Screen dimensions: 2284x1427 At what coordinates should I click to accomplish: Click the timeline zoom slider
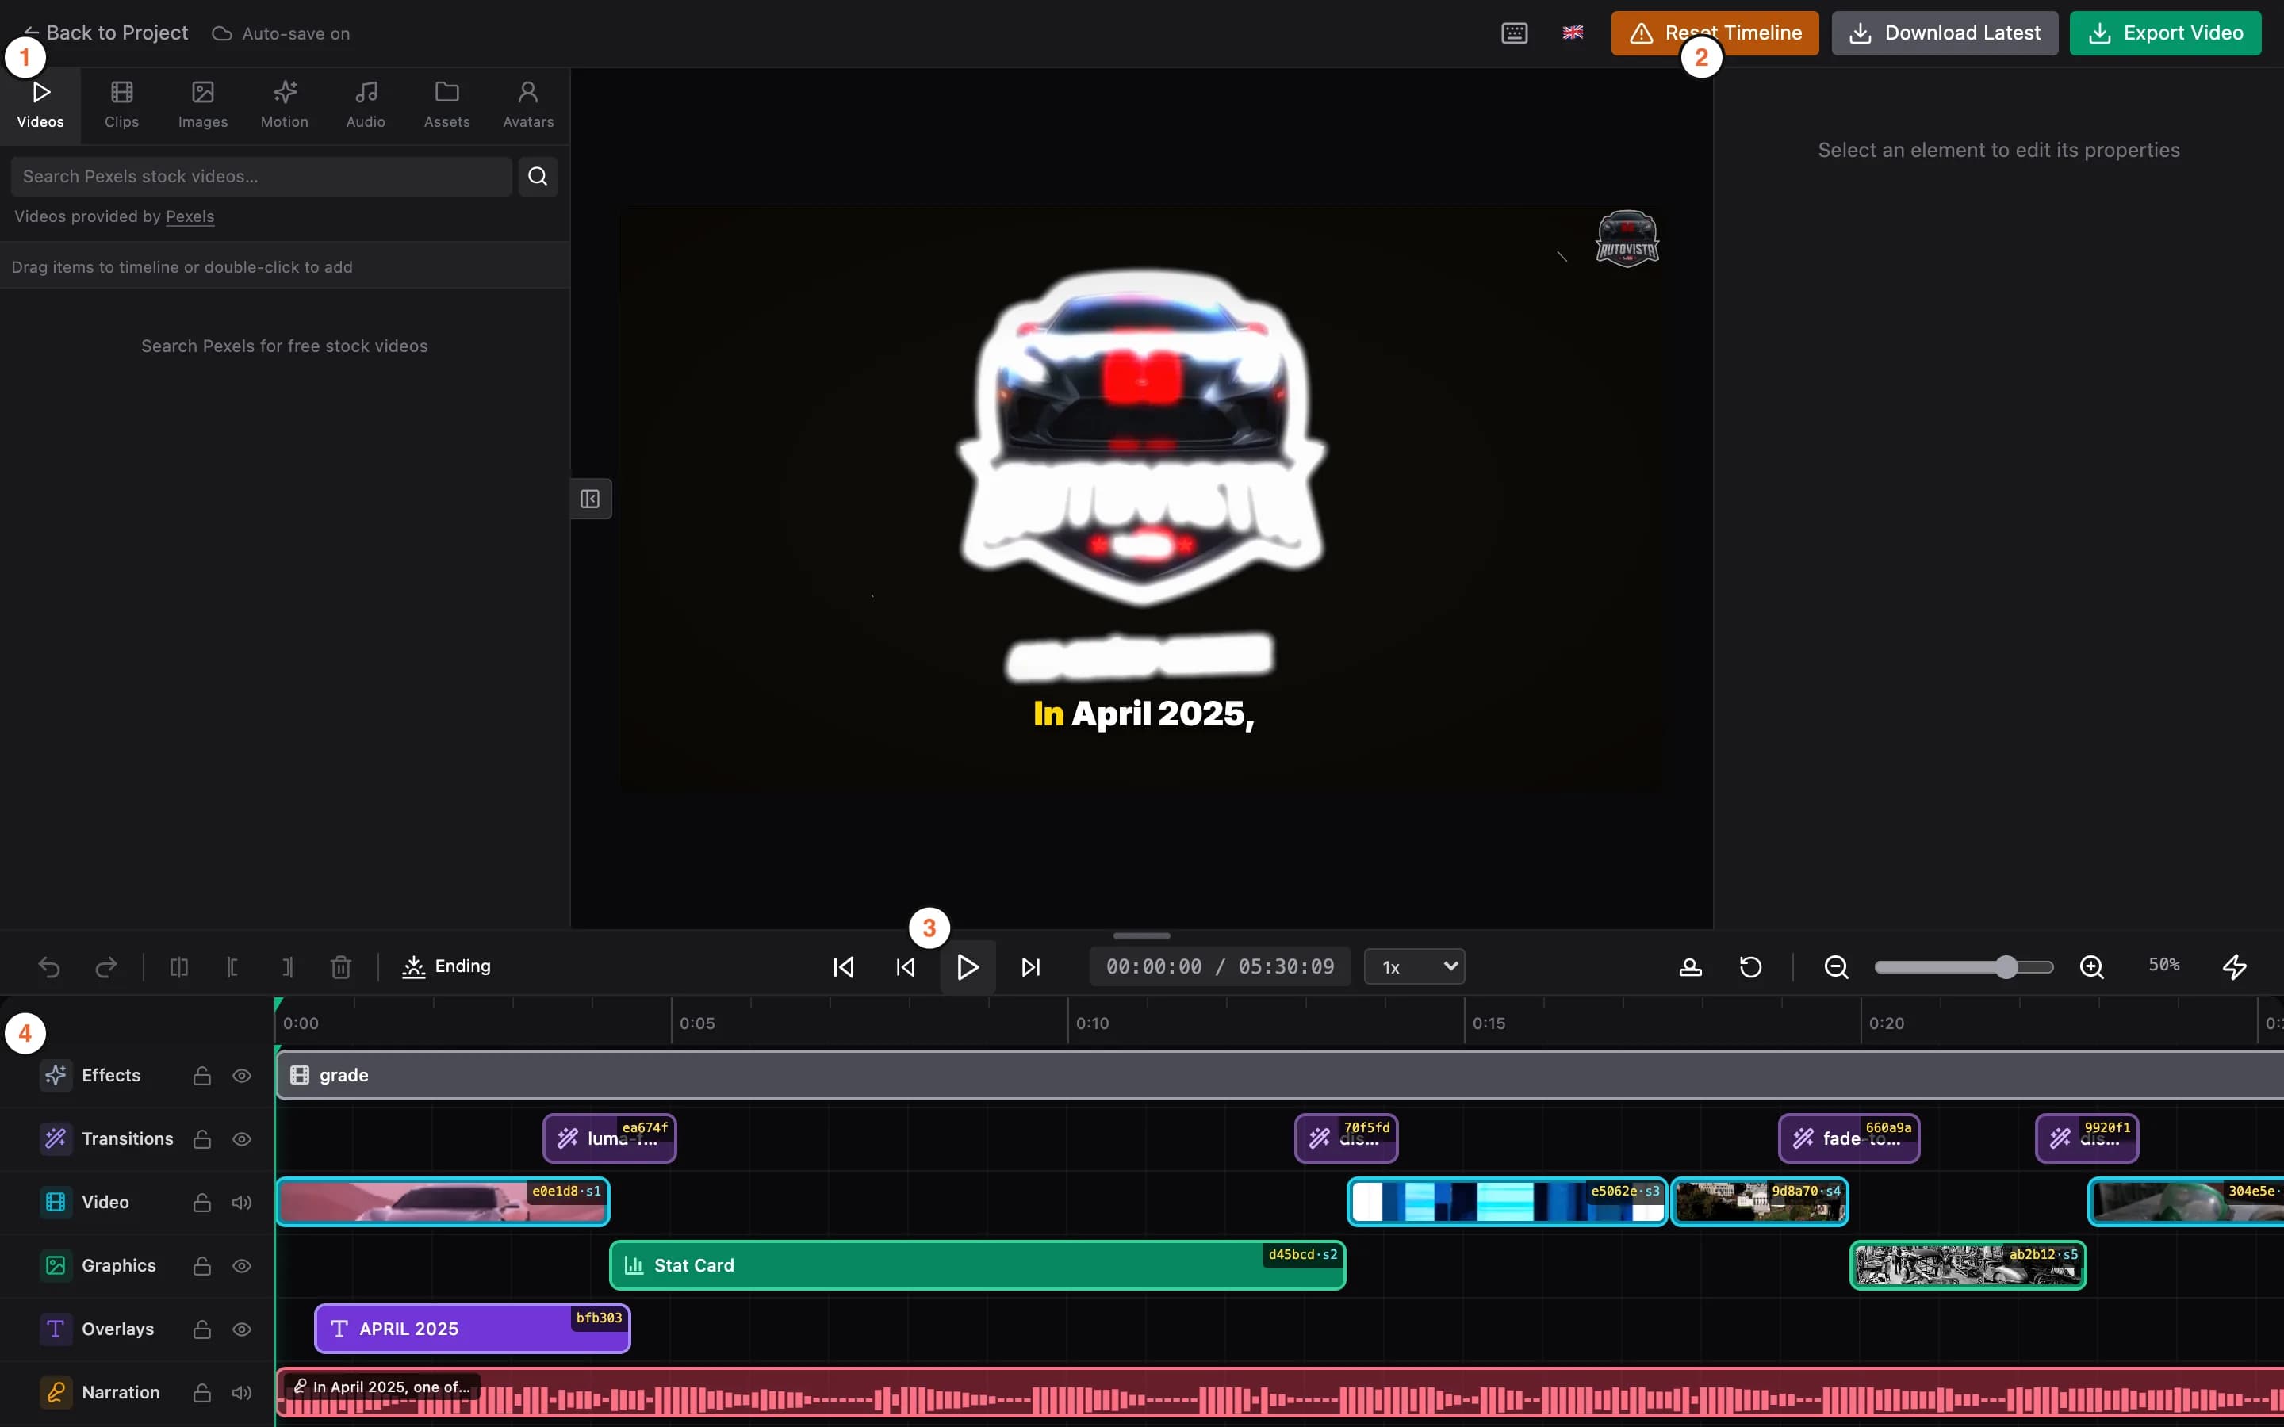1963,966
